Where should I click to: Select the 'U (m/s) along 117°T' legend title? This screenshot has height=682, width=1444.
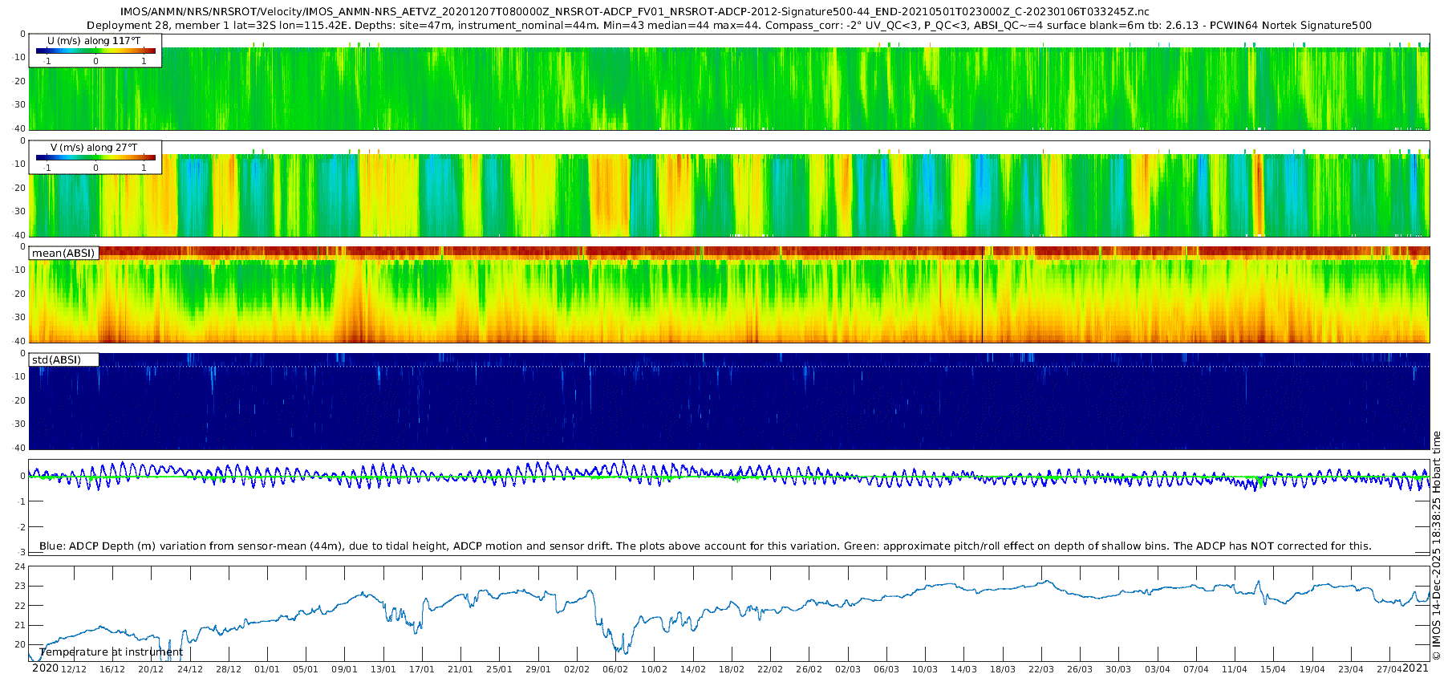click(x=95, y=40)
